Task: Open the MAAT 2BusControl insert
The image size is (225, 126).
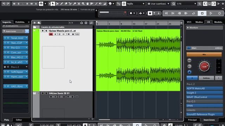Action: pyautogui.click(x=204, y=97)
